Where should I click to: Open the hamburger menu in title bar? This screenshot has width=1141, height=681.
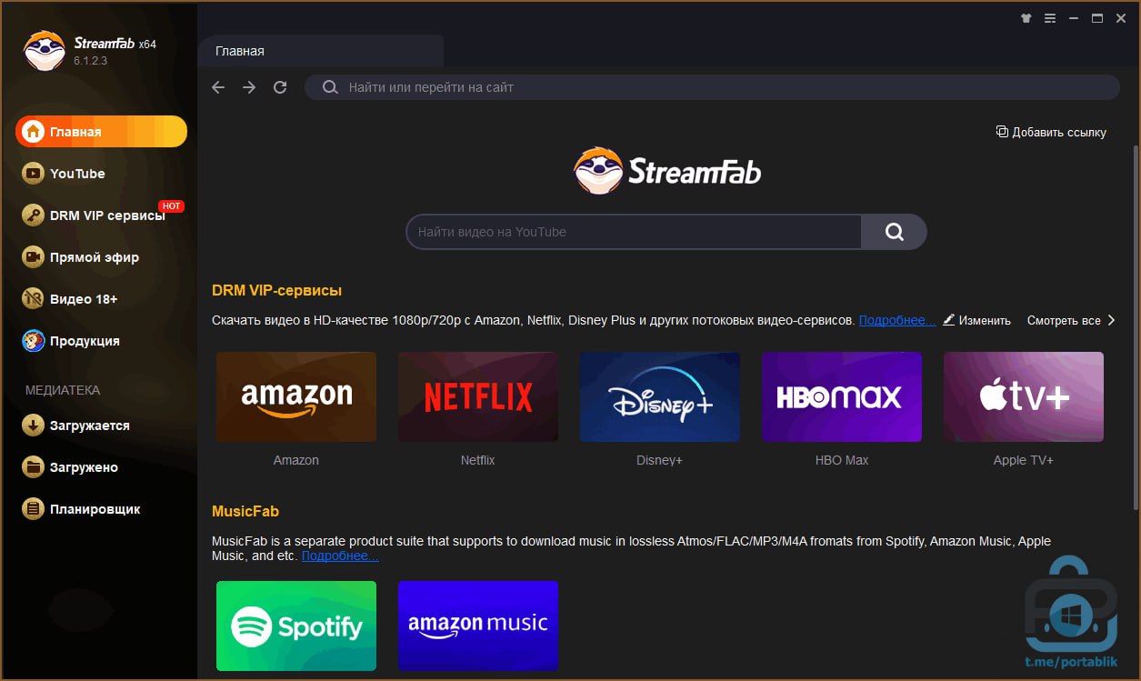(x=1050, y=18)
